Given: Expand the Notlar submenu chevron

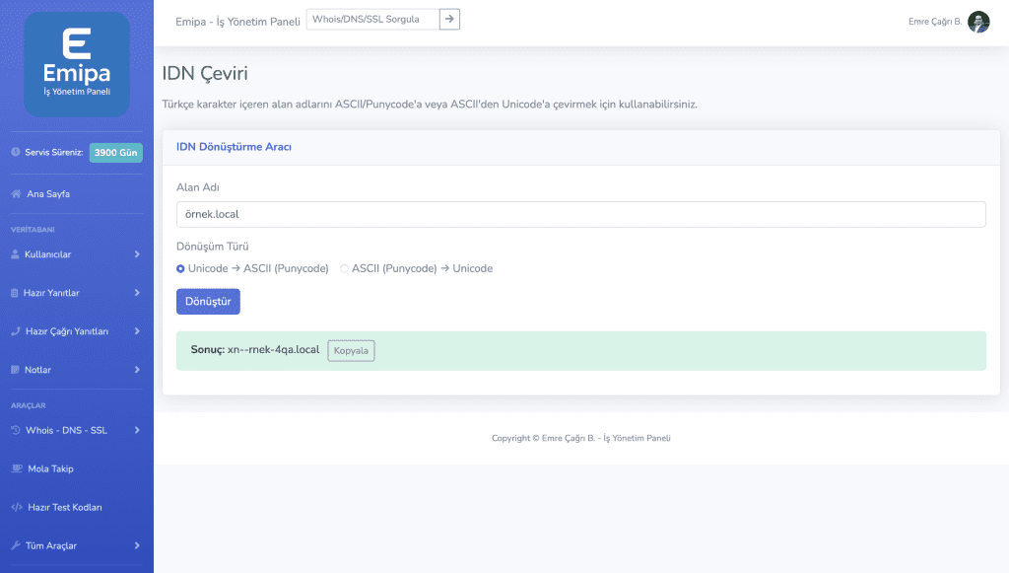Looking at the screenshot, I should click(137, 370).
